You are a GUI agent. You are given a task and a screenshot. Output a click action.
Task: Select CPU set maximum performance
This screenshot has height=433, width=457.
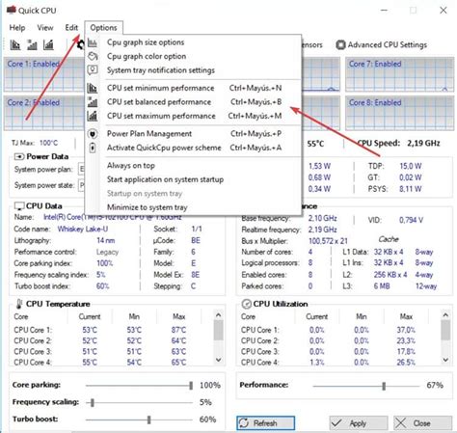(194, 116)
